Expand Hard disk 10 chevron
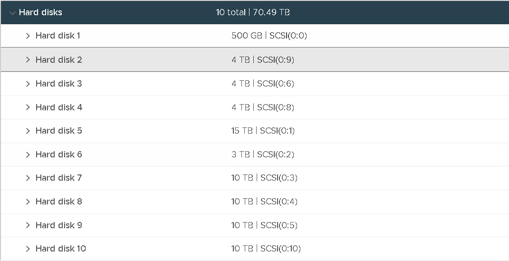Viewport: 509px width, 261px height. click(x=28, y=249)
